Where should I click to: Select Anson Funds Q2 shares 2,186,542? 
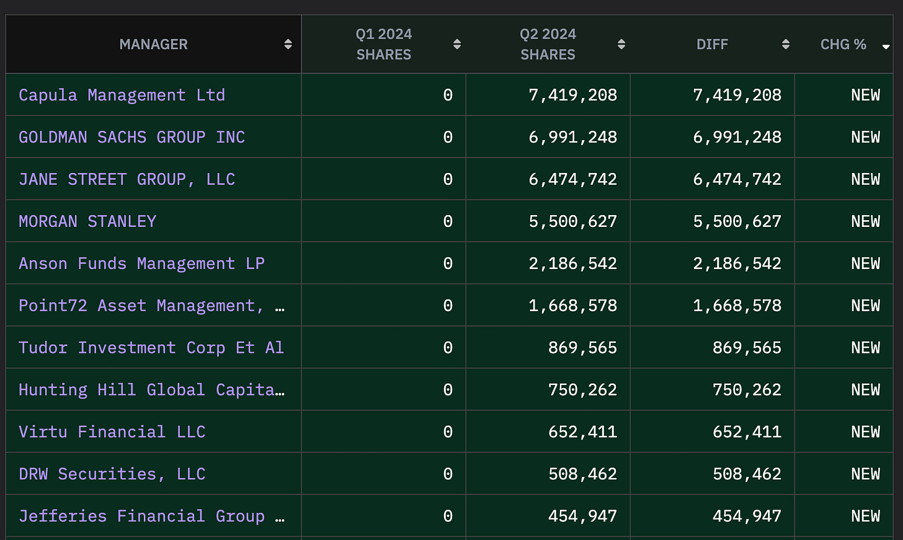[572, 263]
